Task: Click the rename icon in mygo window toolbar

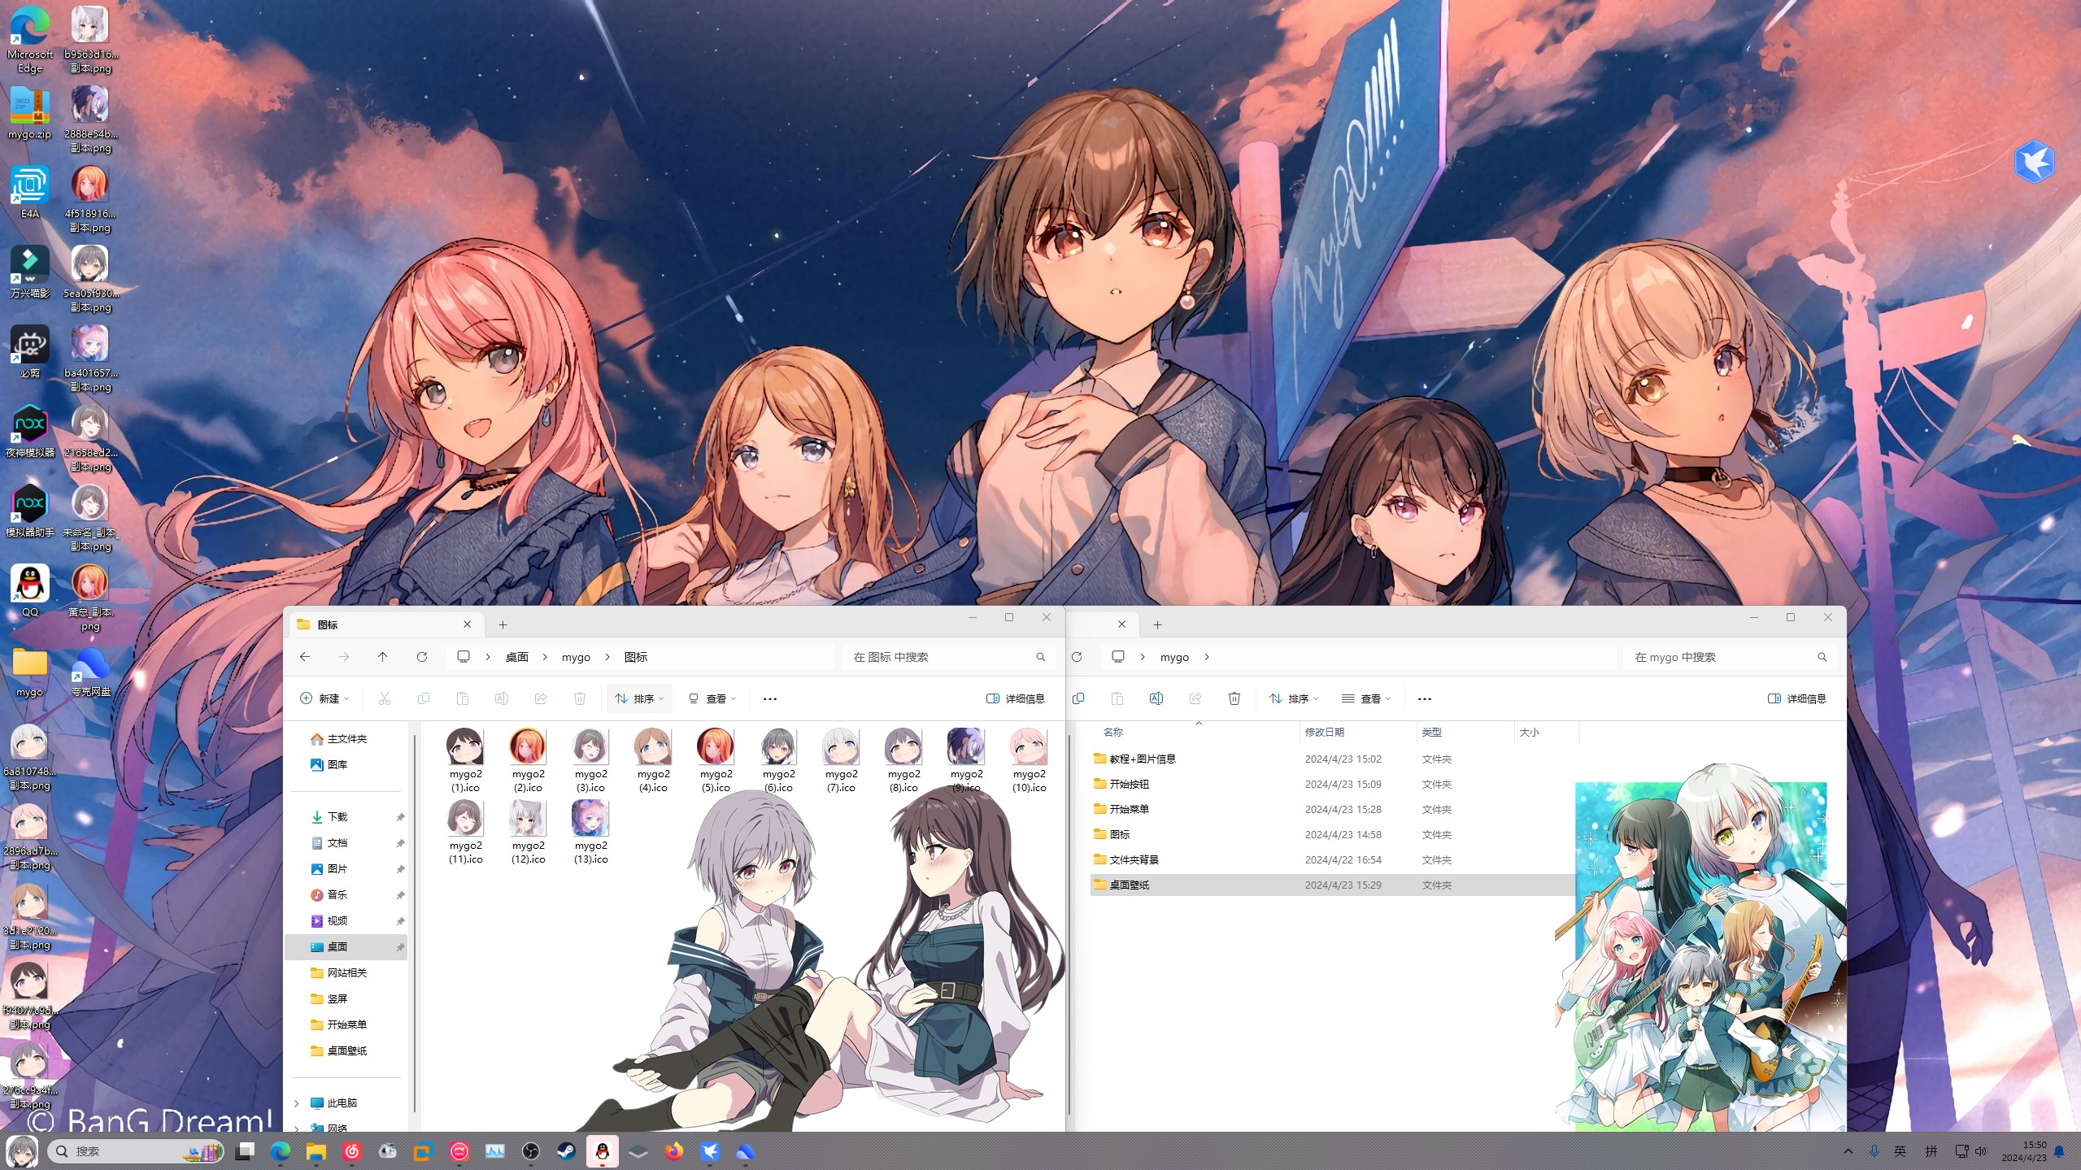Action: click(1156, 698)
